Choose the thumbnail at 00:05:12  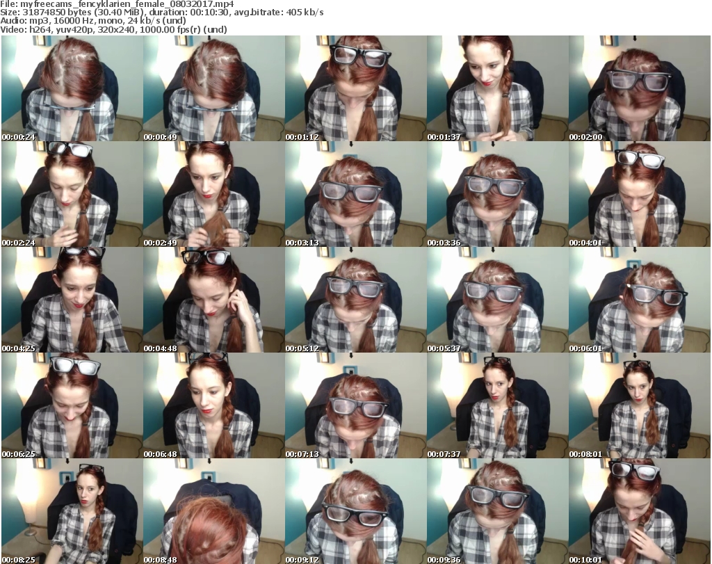pos(355,300)
